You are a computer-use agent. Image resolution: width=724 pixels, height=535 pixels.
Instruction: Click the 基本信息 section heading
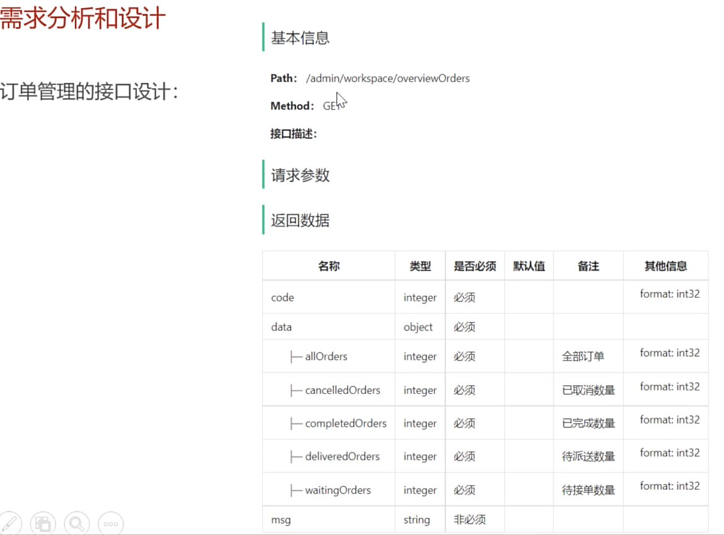pos(300,38)
